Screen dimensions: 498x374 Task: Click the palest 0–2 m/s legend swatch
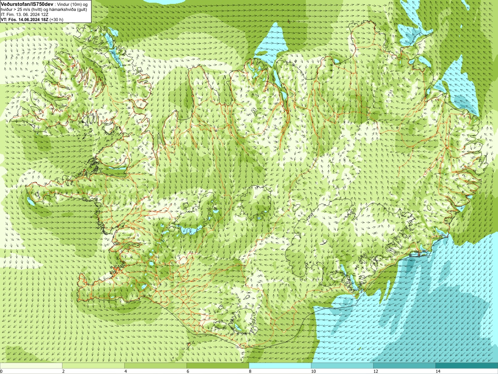pos(31,366)
